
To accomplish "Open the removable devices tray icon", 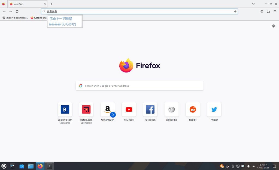I will pyautogui.click(x=233, y=166).
